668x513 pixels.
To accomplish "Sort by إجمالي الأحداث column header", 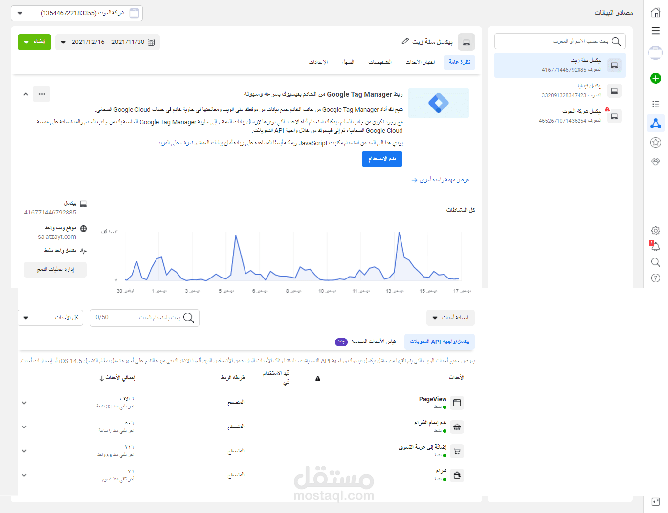I will click(117, 378).
